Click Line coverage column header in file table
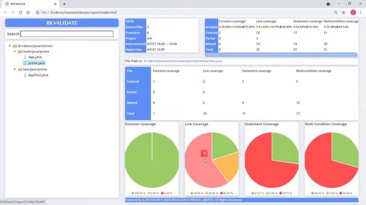 pos(213,71)
